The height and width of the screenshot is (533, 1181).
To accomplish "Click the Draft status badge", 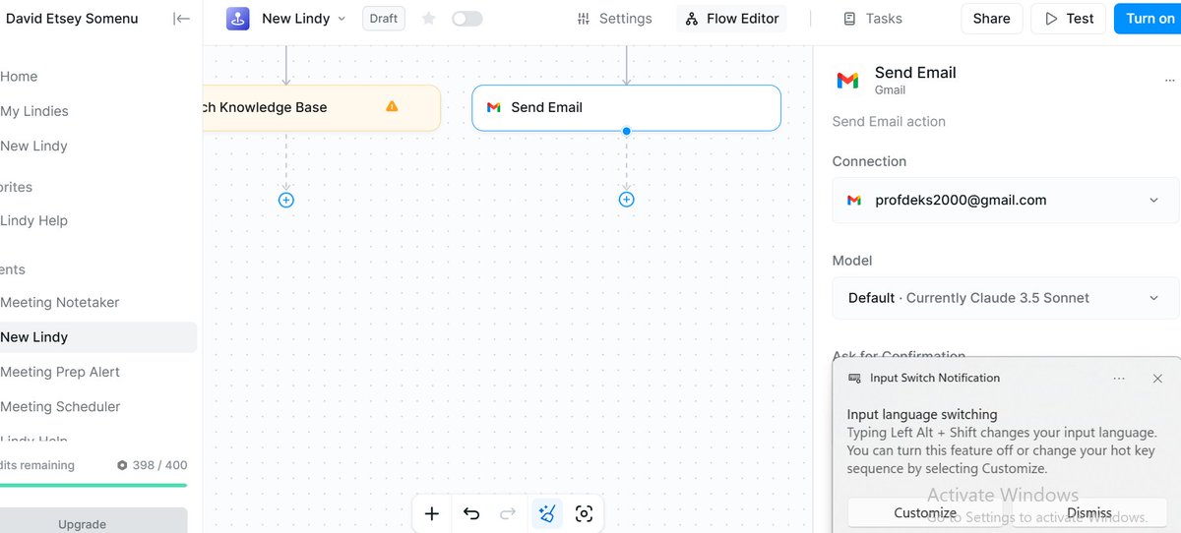I will (384, 19).
